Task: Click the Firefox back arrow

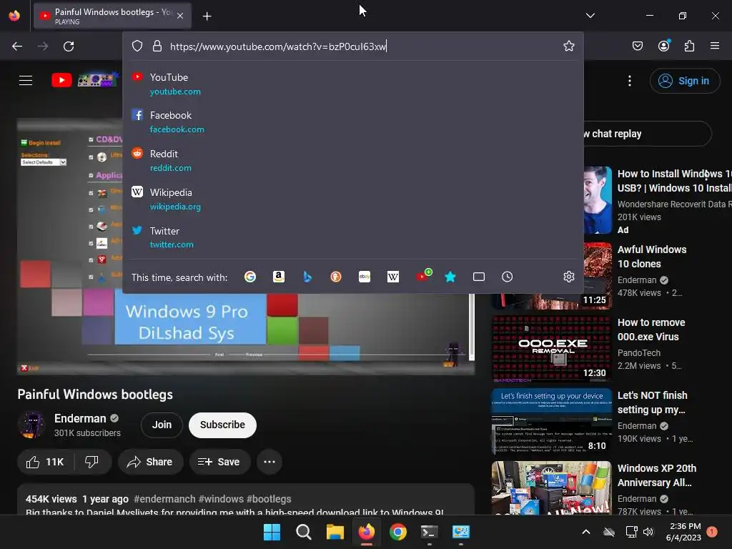Action: coord(17,46)
